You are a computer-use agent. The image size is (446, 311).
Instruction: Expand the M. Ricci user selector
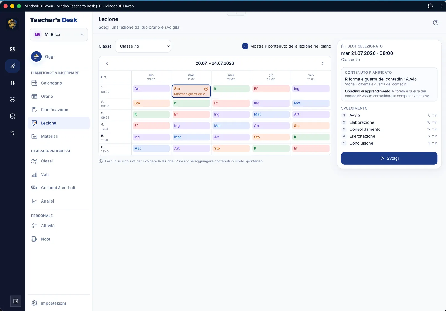pyautogui.click(x=59, y=34)
